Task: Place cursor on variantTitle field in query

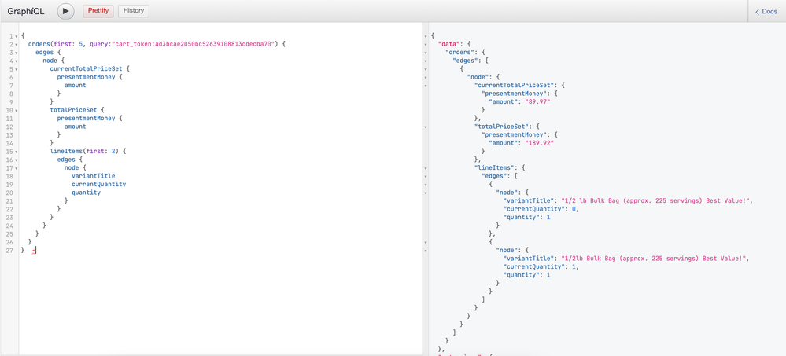Action: 93,176
